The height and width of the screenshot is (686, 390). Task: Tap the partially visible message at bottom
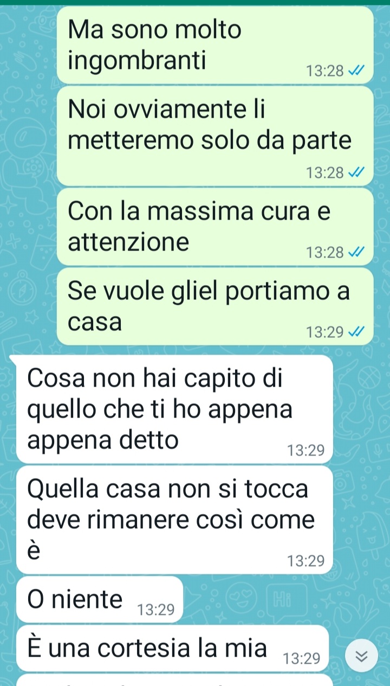point(174,680)
